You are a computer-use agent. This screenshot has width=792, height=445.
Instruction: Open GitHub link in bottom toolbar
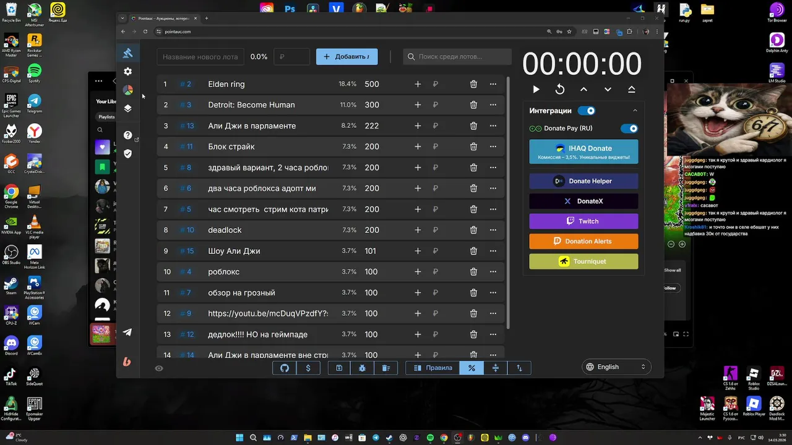click(x=285, y=368)
